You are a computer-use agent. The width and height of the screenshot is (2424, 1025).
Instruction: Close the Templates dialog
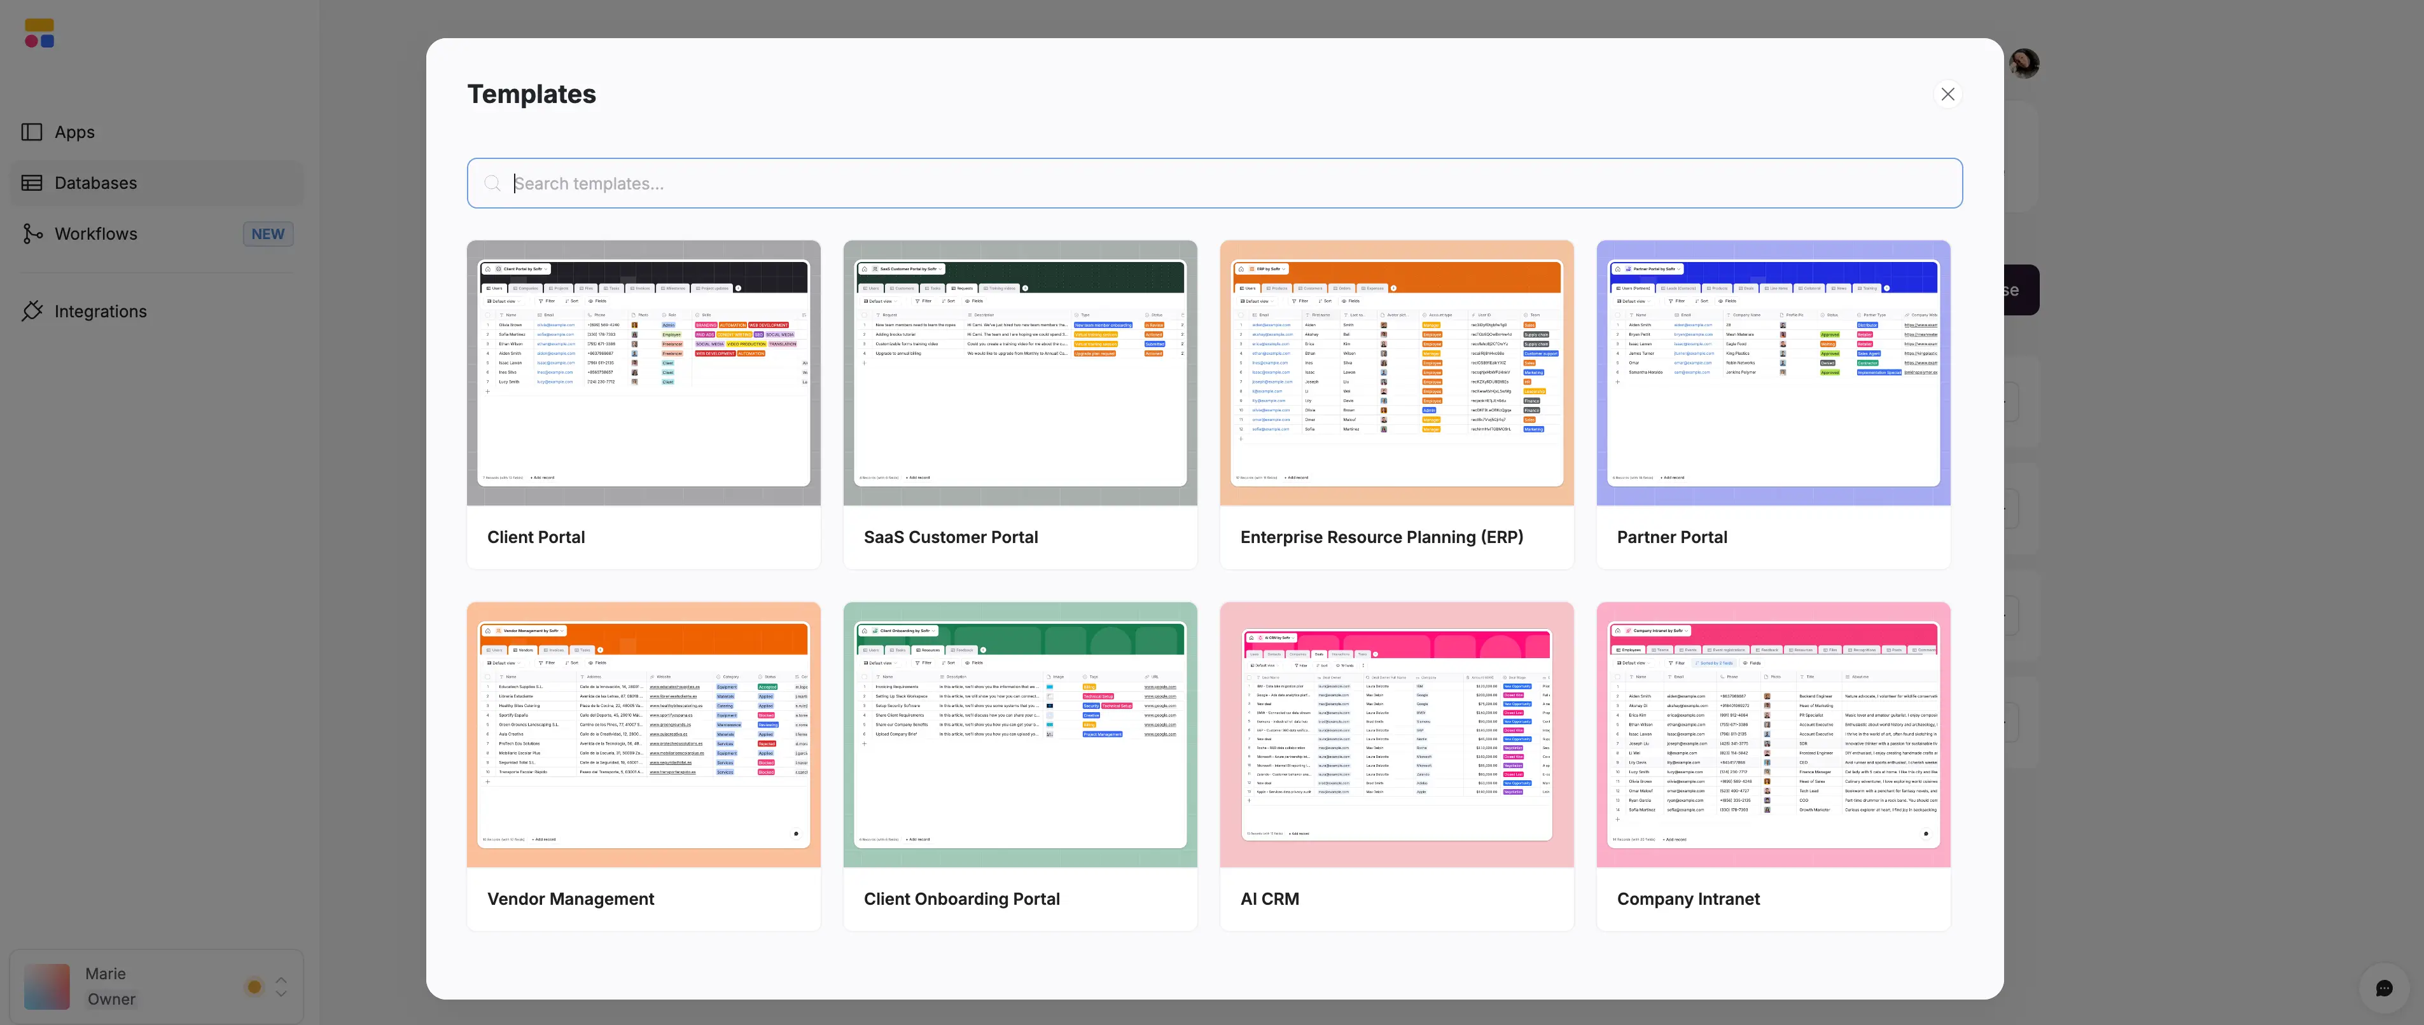tap(1947, 94)
